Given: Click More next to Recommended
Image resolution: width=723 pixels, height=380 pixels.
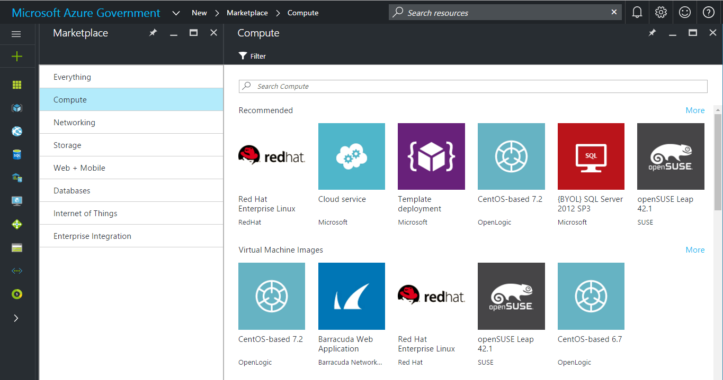Looking at the screenshot, I should point(694,110).
